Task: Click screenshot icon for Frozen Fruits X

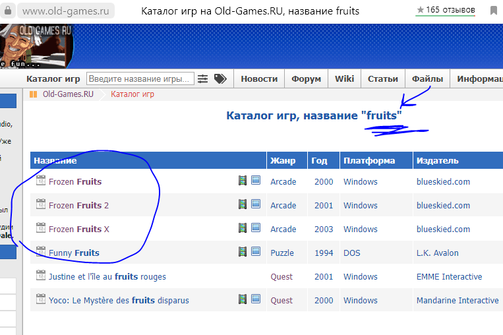Action: (x=256, y=228)
